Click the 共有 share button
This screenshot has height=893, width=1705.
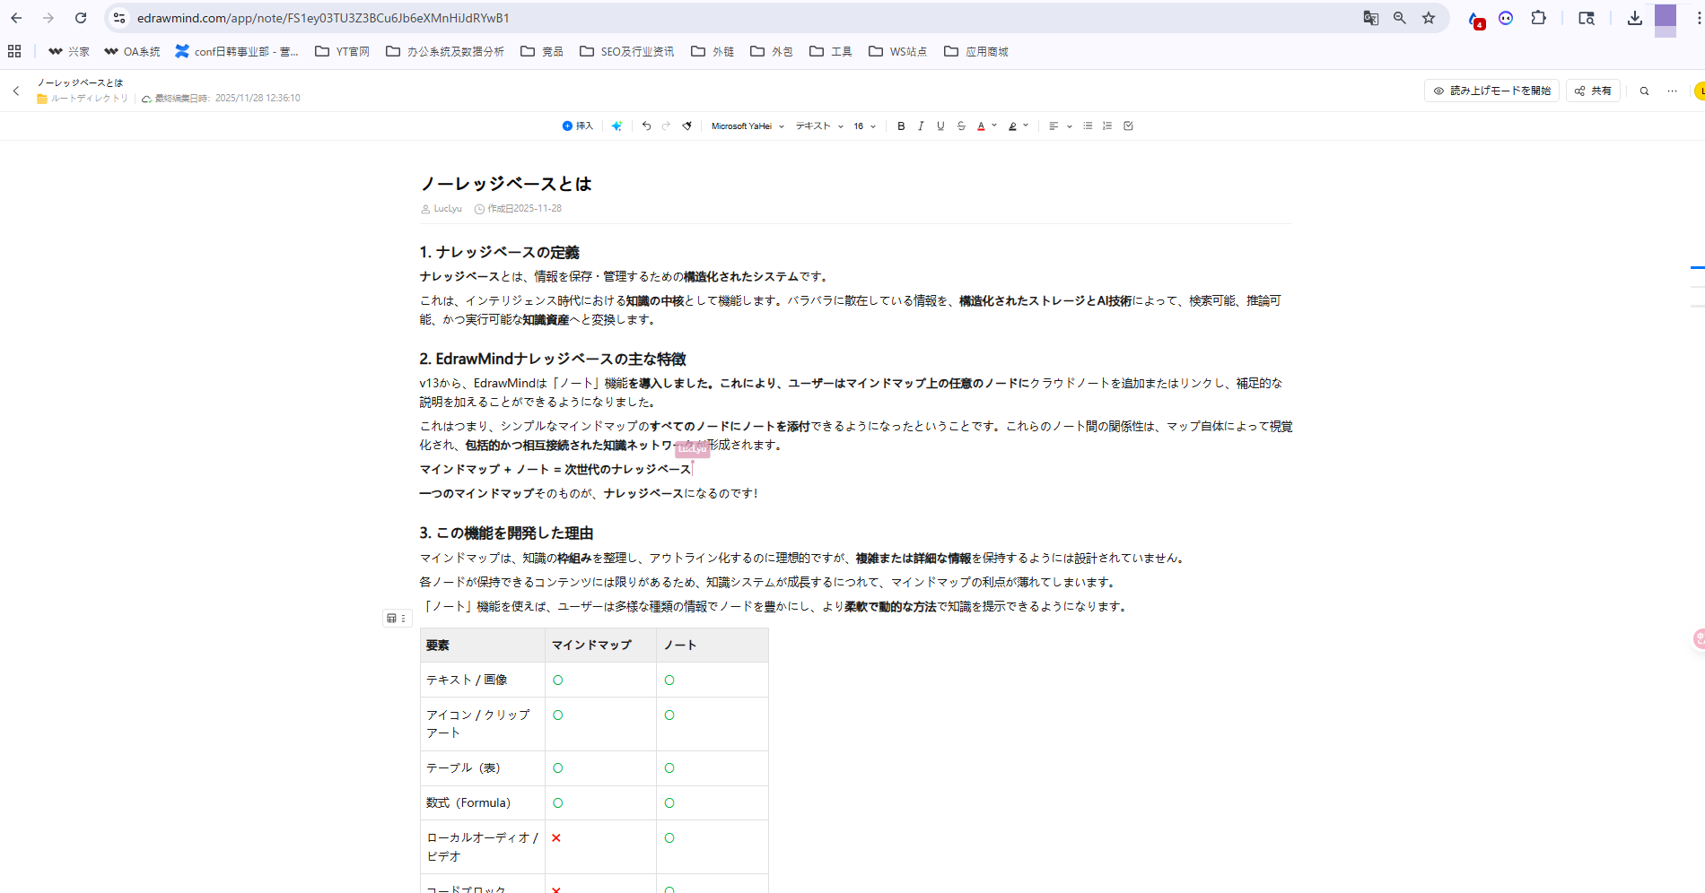click(1592, 91)
